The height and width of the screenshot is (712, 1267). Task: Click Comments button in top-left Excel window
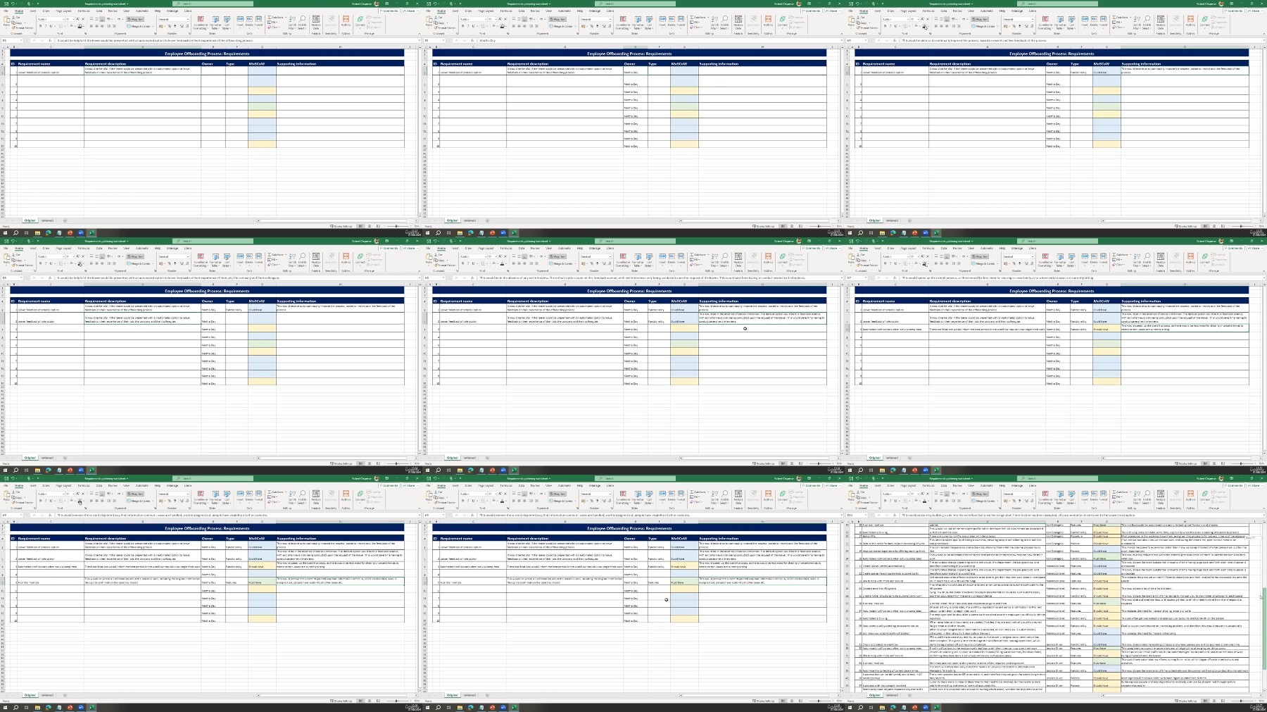pyautogui.click(x=389, y=11)
